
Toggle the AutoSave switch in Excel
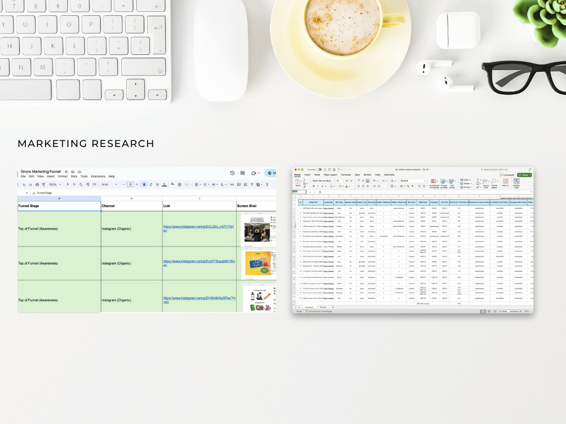319,170
